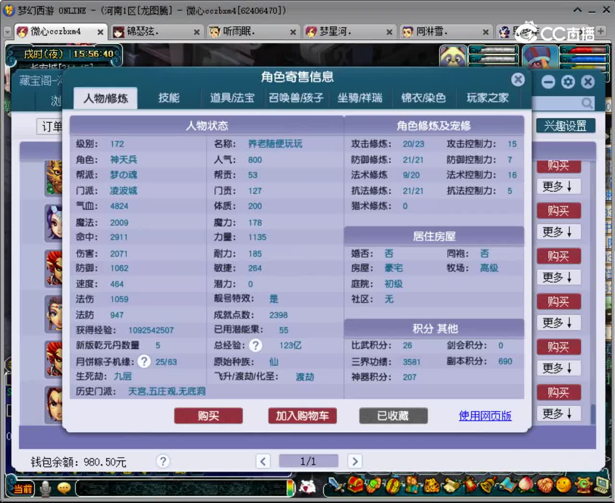Open the red treasure chest inventory icon

pos(356,485)
